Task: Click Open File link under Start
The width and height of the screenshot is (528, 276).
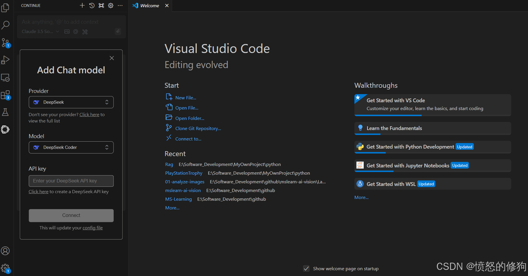Action: coord(187,108)
